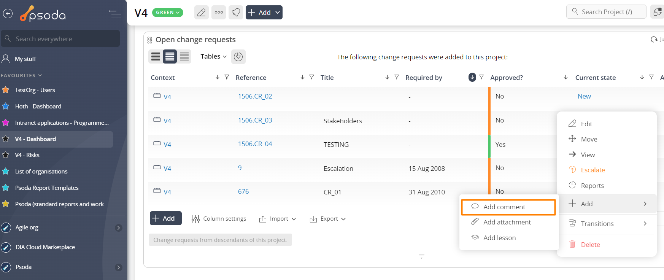Sort by Context column arrow
Viewport: 664px width, 280px height.
tap(218, 77)
